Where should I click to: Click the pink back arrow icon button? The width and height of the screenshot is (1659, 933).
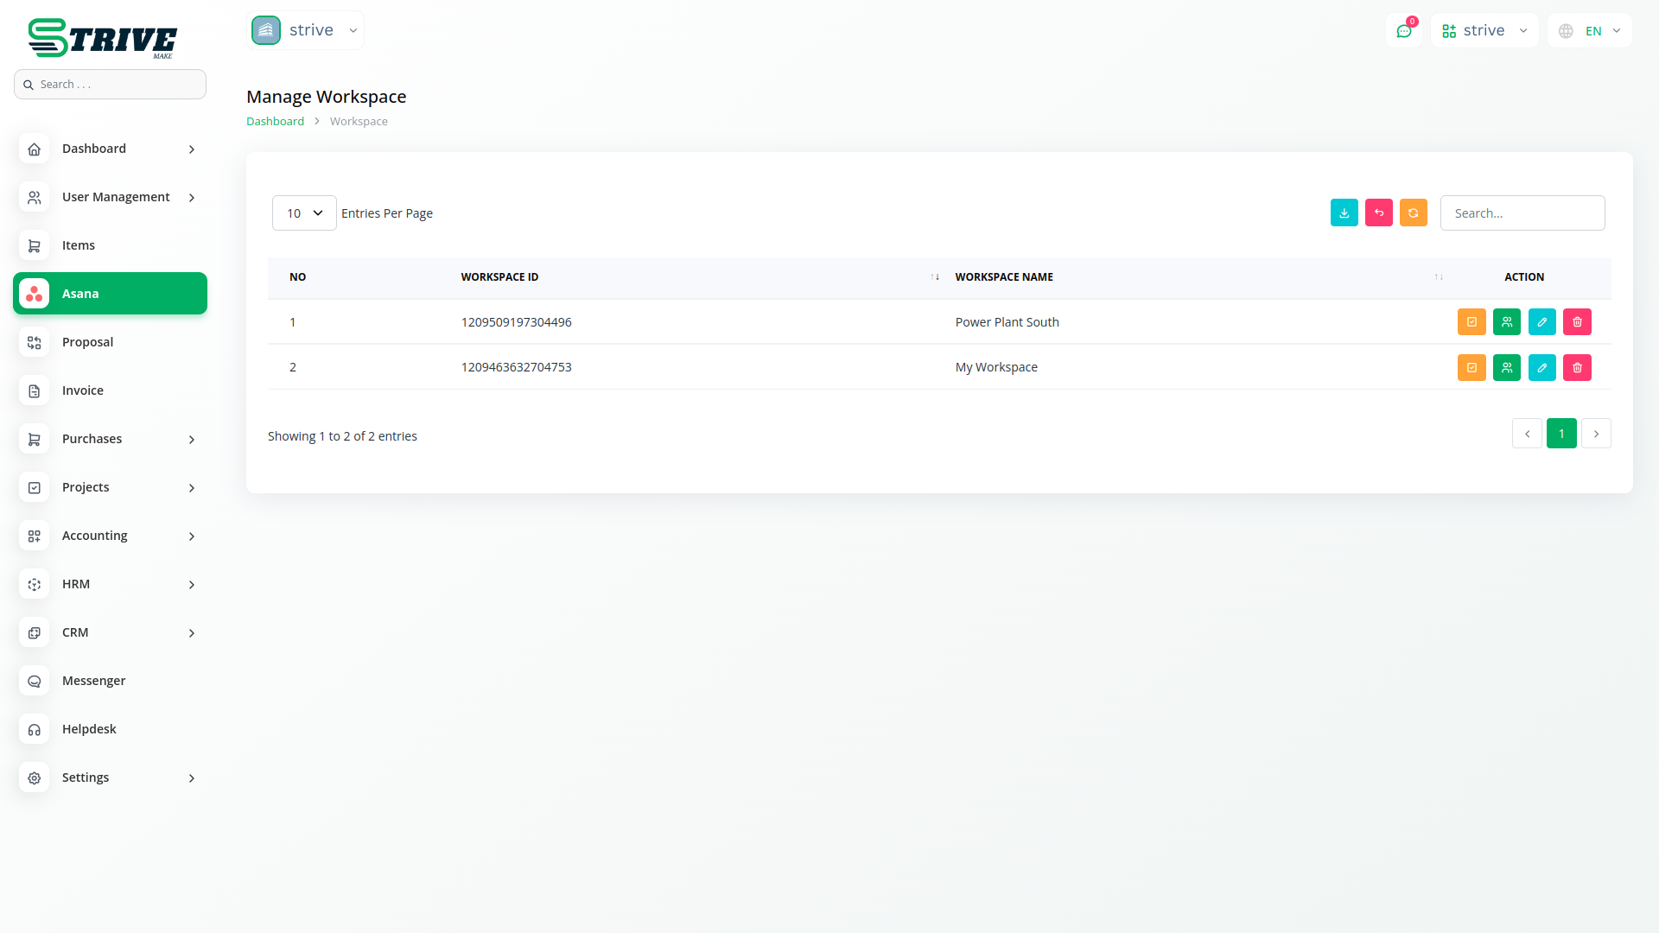pos(1378,213)
